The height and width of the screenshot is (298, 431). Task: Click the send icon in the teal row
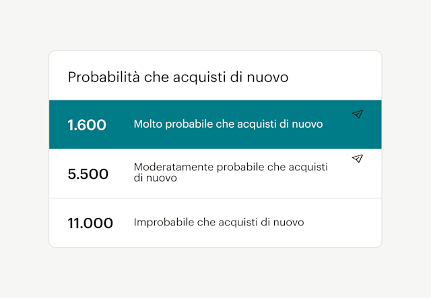pyautogui.click(x=358, y=114)
